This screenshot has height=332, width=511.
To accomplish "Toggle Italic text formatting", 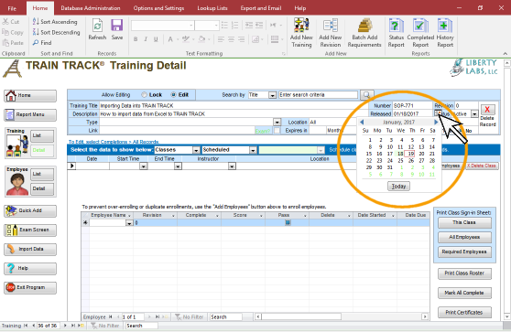I will pos(146,39).
